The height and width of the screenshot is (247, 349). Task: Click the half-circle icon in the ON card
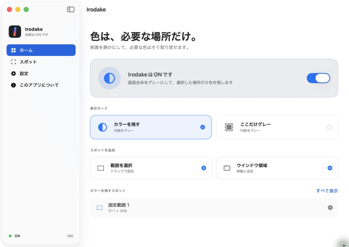pos(109,78)
